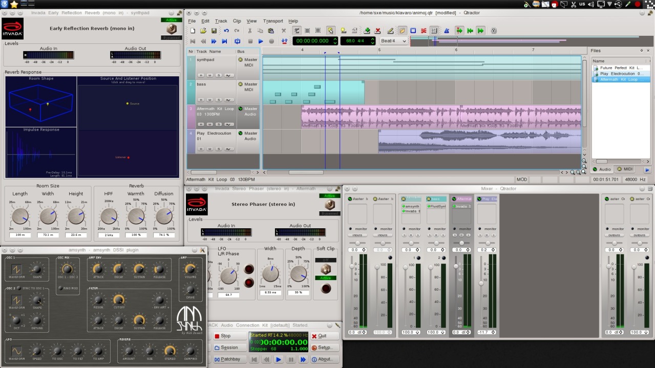The height and width of the screenshot is (368, 655).
Task: Open the Beat/4 snap dropdown
Action: (393, 41)
